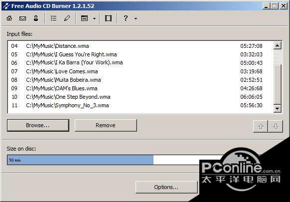Click the Remove button
290x202 pixels.
[106, 125]
